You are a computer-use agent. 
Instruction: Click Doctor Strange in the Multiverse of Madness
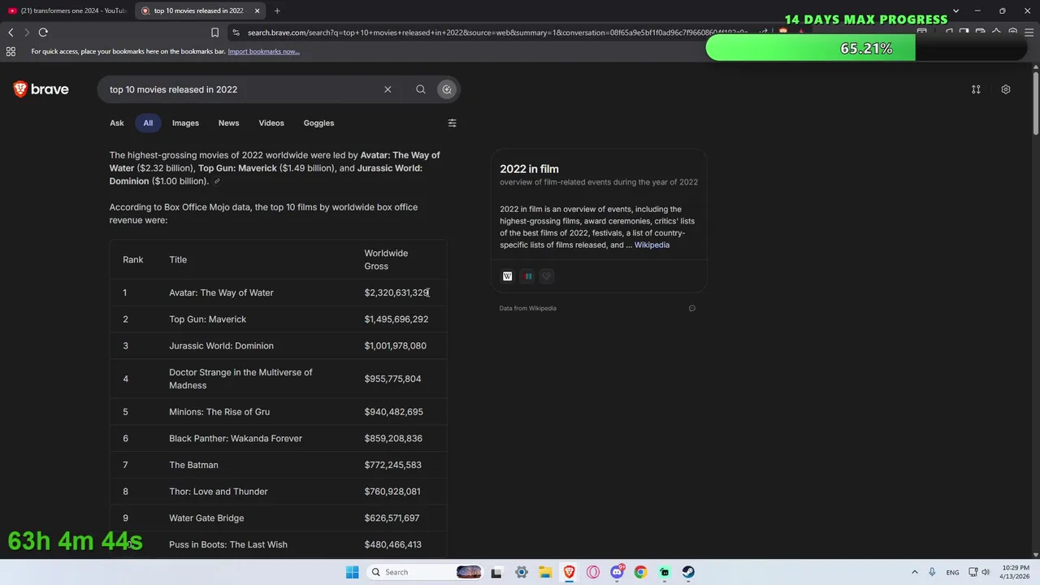pyautogui.click(x=240, y=379)
